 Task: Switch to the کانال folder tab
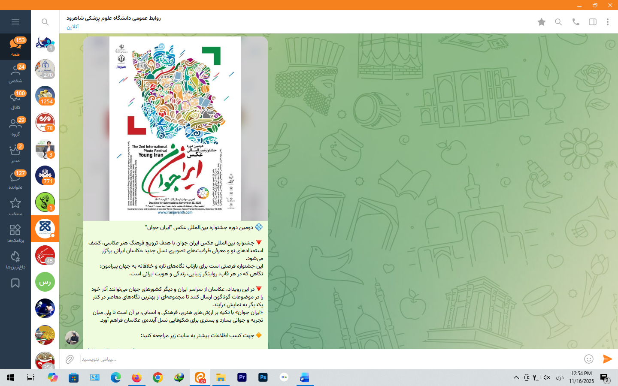coord(15,100)
